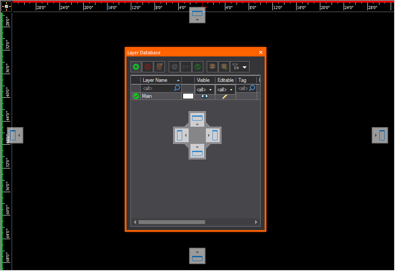395x271 pixels.
Task: Click the add layer group icon
Action: tap(224, 67)
